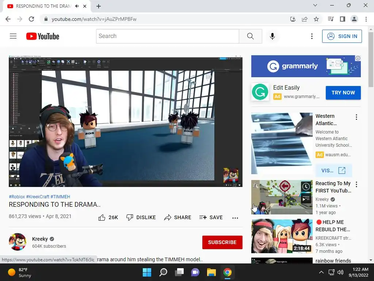Open the Western Atlantic ad thumbnail
Viewport: 374px width, 281px height.
point(282,143)
